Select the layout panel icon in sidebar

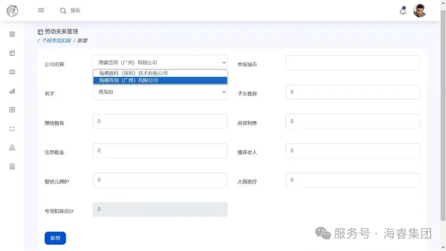click(12, 53)
